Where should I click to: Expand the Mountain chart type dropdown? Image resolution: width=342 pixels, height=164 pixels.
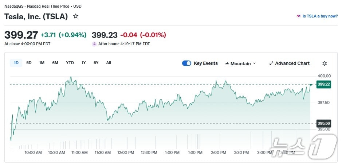254,63
